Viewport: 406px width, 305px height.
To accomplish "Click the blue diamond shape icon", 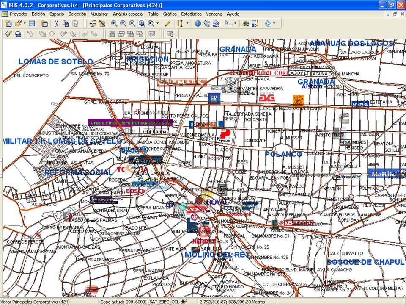I will [x=268, y=24].
